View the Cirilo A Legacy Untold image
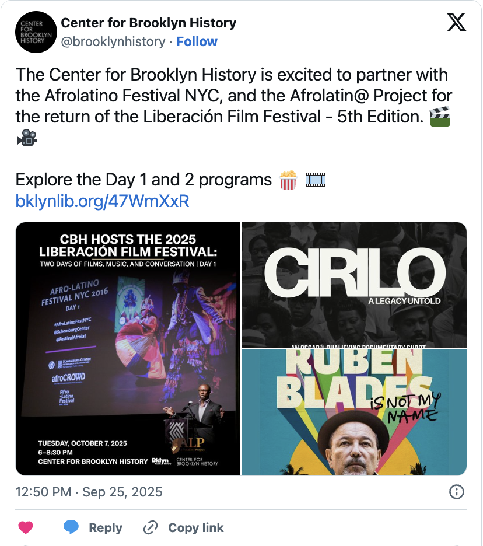This screenshot has width=483, height=546. coord(354,285)
